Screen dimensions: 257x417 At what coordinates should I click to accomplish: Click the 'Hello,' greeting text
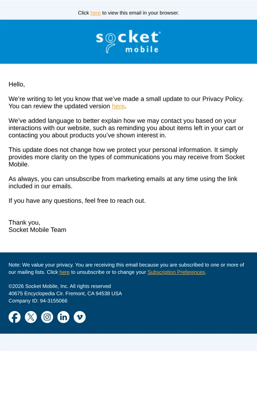click(x=16, y=84)
